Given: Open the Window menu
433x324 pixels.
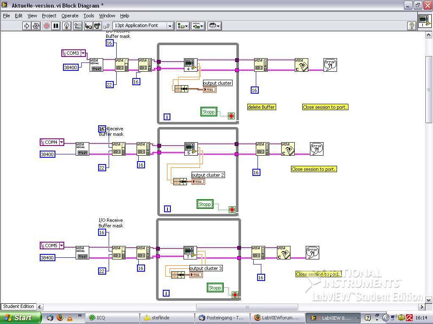Looking at the screenshot, I should (107, 16).
